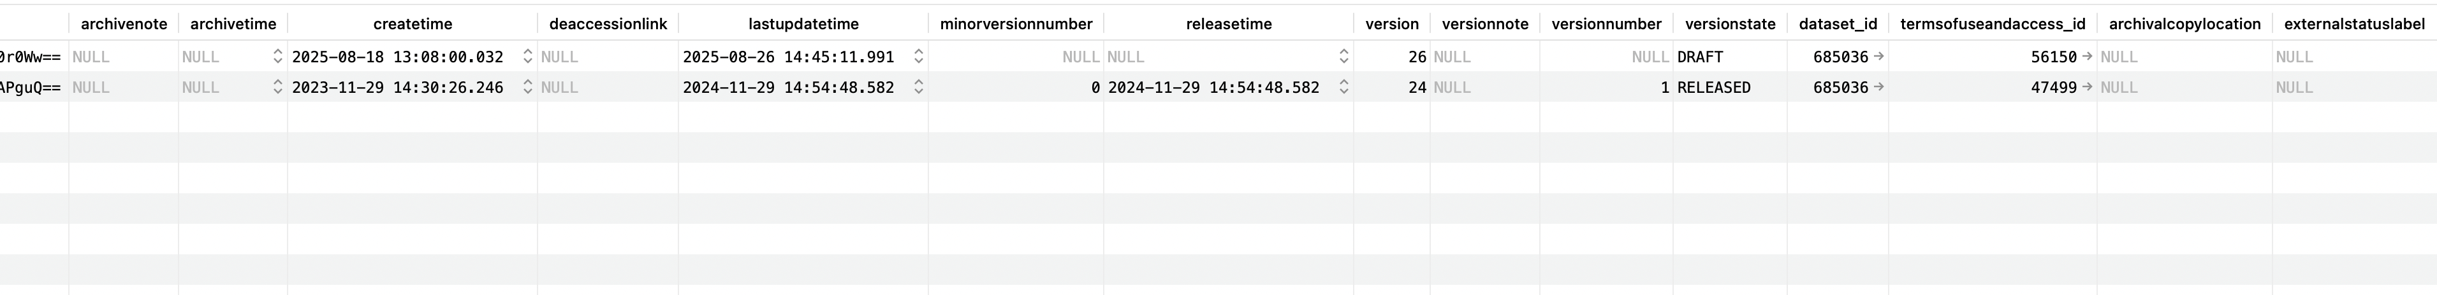2437x295 pixels.
Task: Click the stepper on releasetime 2024-11-29
Action: point(1343,86)
